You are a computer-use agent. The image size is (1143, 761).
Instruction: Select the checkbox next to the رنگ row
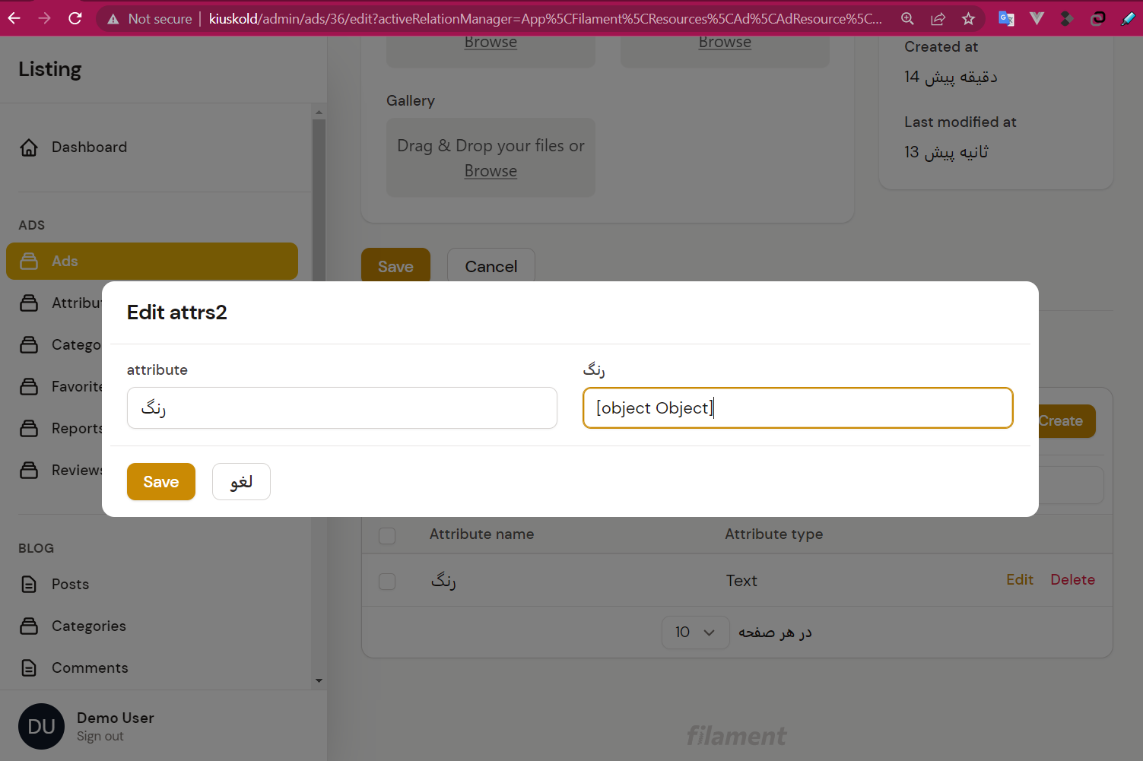386,581
